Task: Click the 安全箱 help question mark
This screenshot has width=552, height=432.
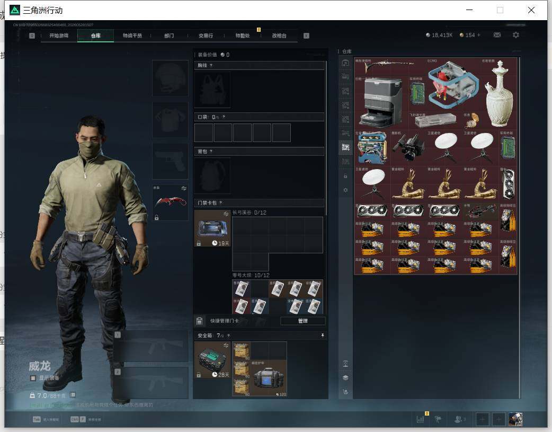Action: pyautogui.click(x=228, y=336)
